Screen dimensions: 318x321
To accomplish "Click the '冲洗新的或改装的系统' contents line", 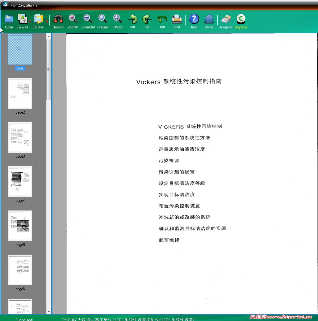I will coord(185,217).
